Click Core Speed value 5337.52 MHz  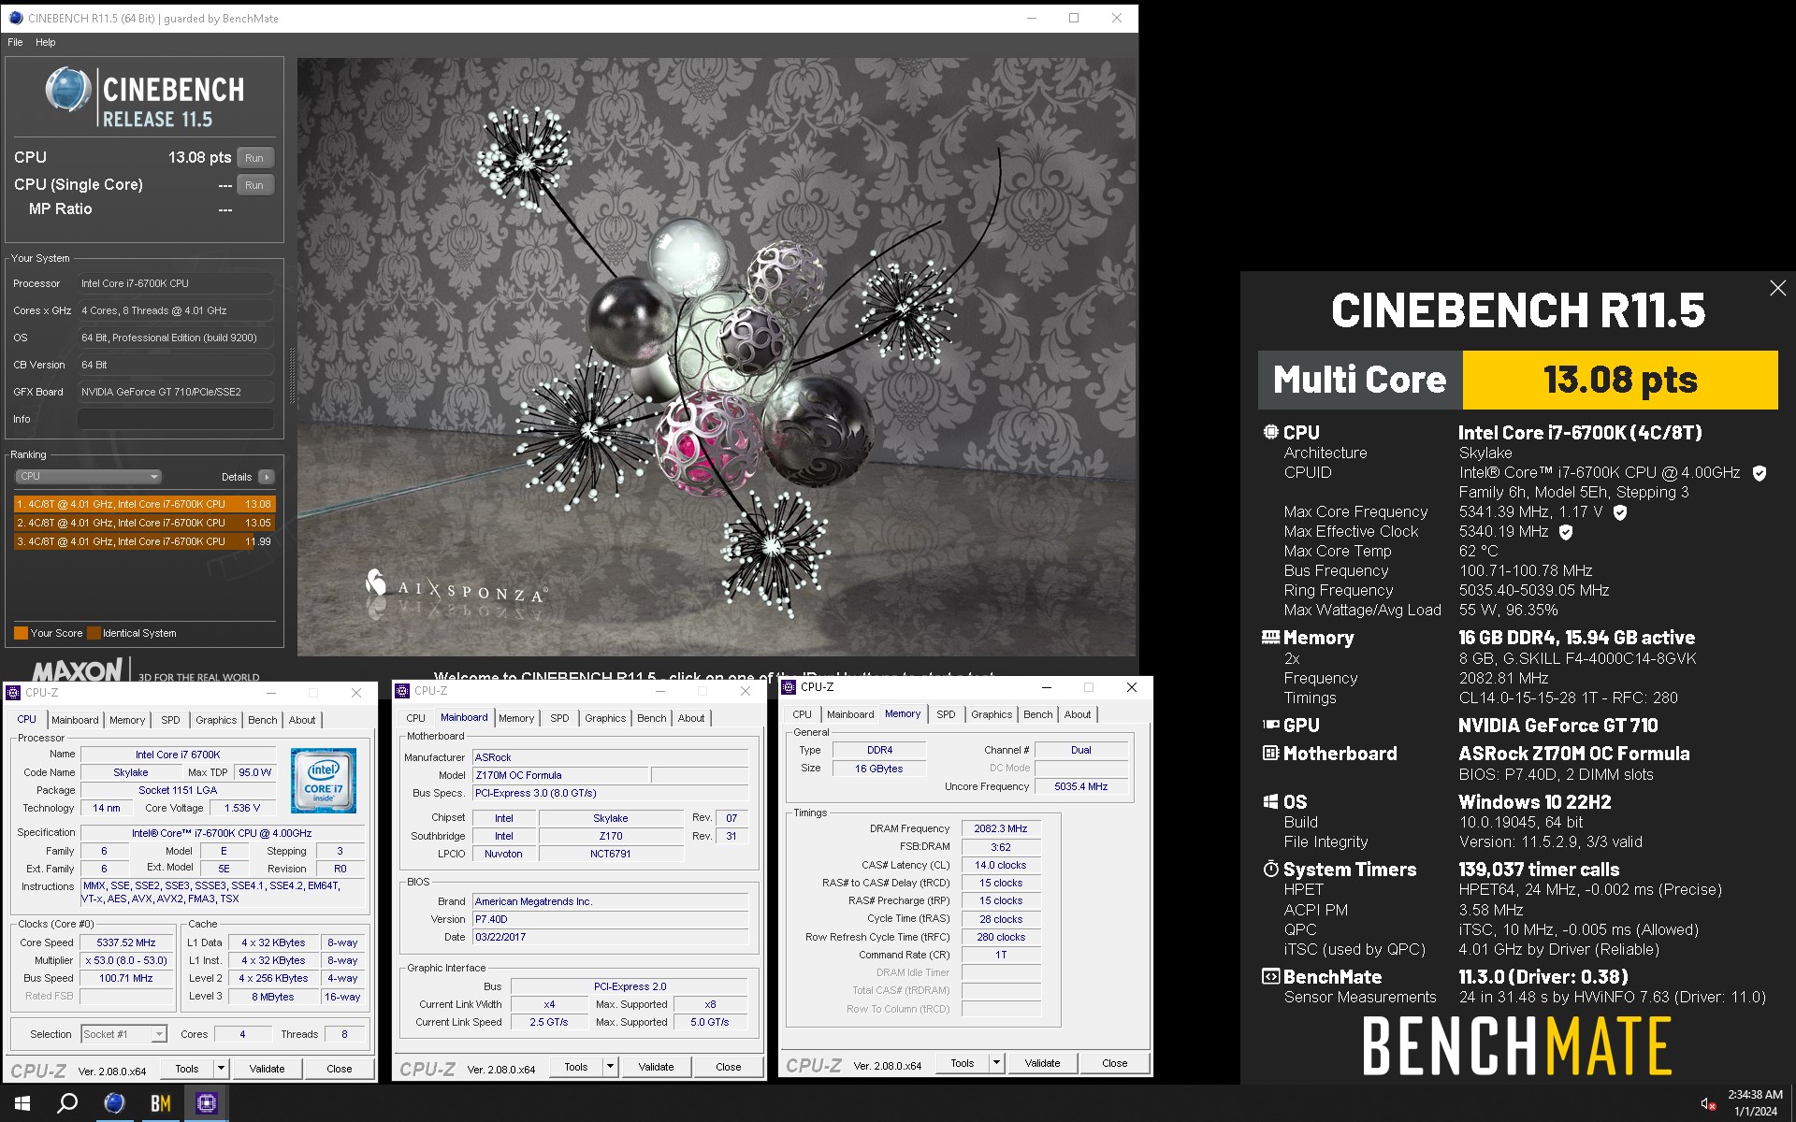click(x=126, y=942)
